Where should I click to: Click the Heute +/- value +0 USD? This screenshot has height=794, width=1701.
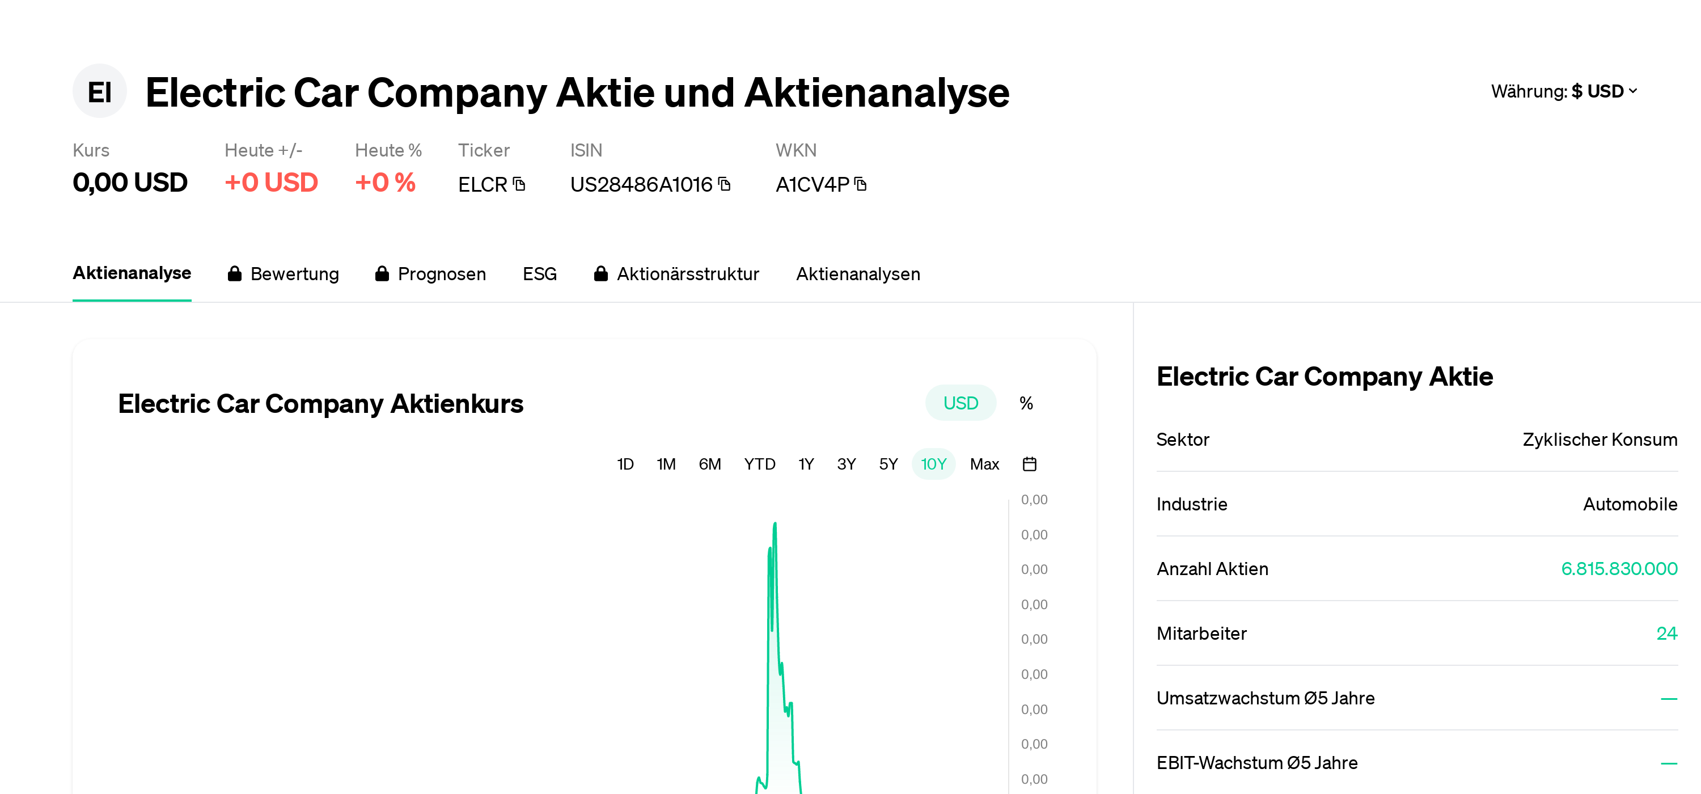(x=272, y=182)
